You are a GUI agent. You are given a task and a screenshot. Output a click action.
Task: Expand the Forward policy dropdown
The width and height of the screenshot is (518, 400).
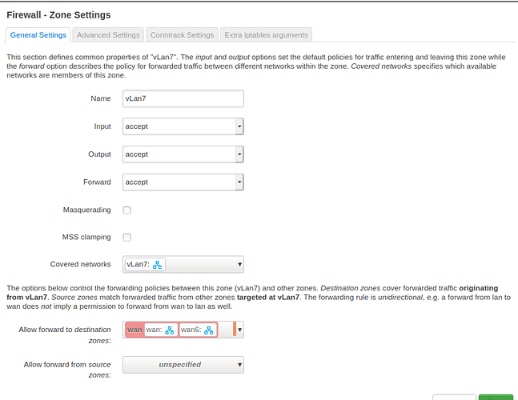coord(183,182)
